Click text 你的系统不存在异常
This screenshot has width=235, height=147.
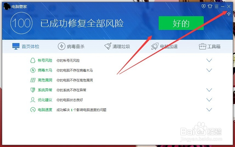(x=71, y=90)
